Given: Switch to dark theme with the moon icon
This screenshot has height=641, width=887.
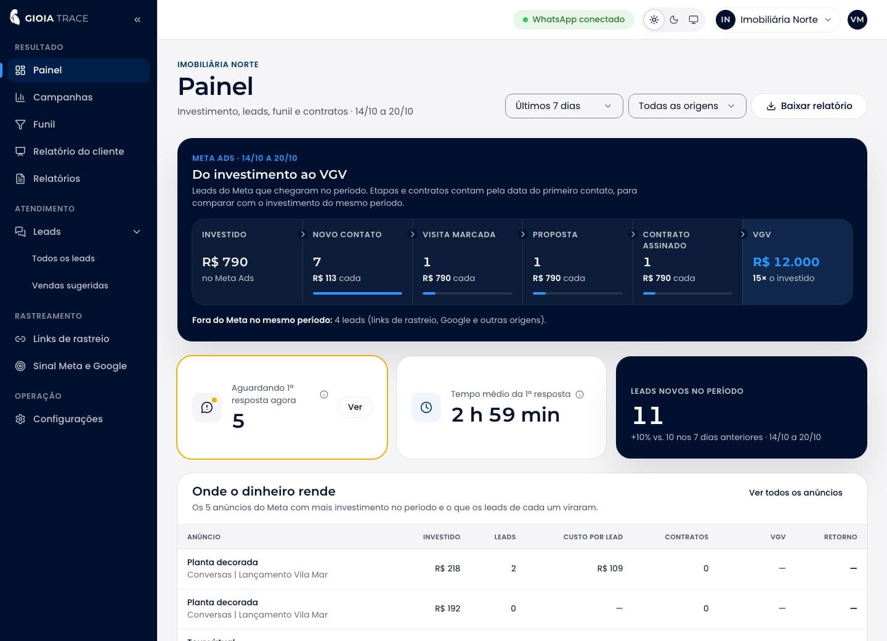Looking at the screenshot, I should point(674,20).
